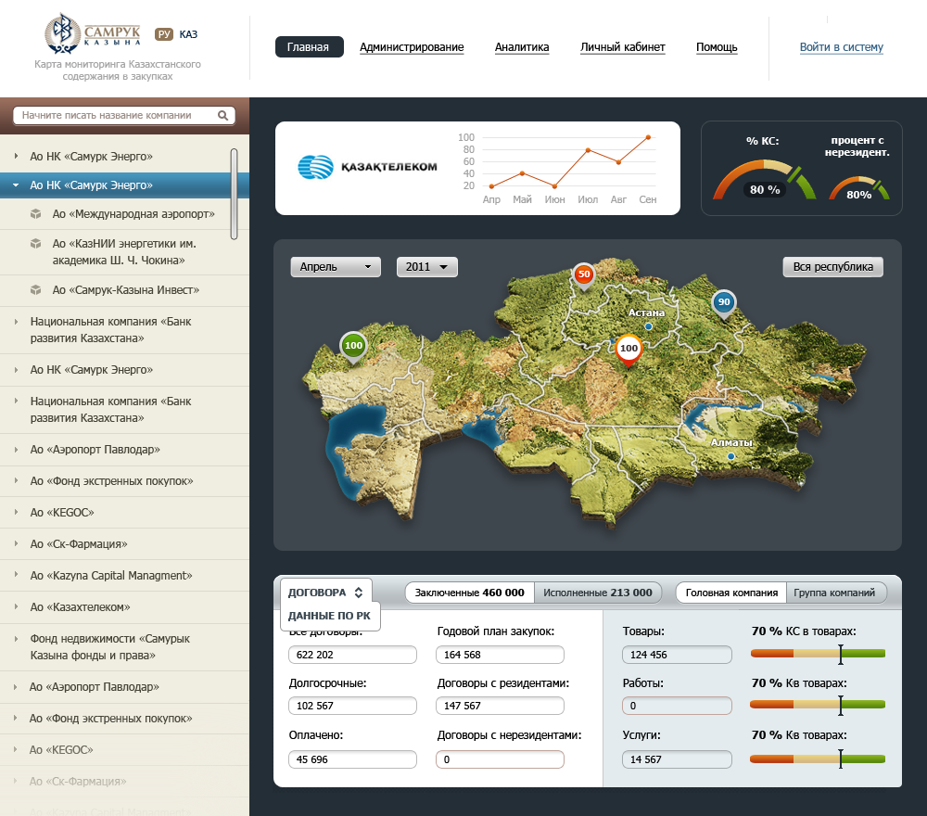
Task: Open the 2011 year dropdown
Action: [x=426, y=267]
